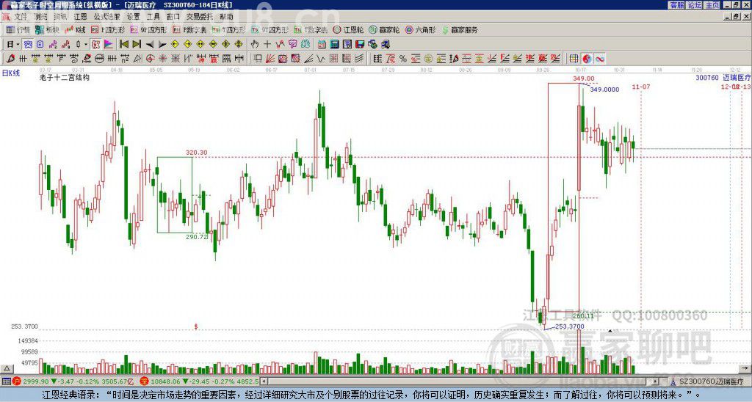Open the 江恩 menu
This screenshot has height=402, width=752.
pyautogui.click(x=81, y=17)
